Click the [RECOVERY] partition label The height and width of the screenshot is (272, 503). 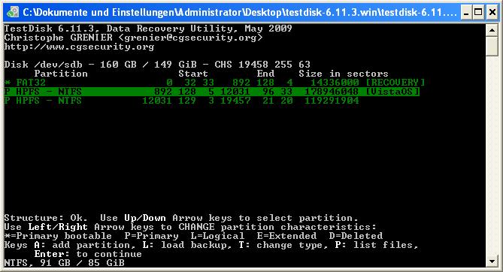(395, 83)
